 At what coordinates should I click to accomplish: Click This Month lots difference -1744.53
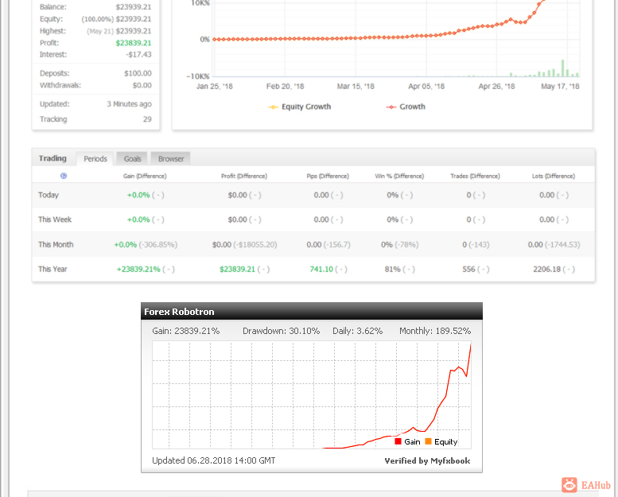coord(562,245)
